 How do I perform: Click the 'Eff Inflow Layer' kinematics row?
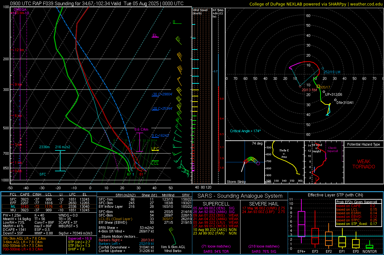point(145,206)
